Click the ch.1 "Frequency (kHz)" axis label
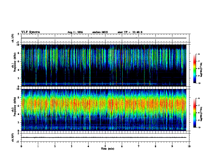 coord(15,62)
